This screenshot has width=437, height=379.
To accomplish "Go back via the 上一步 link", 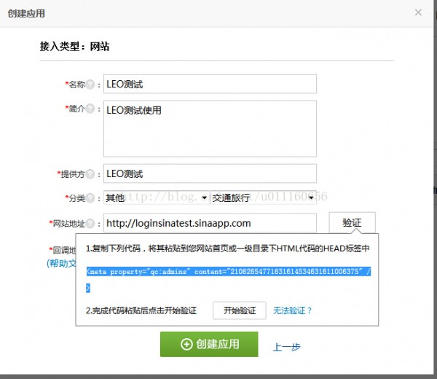I will click(286, 347).
